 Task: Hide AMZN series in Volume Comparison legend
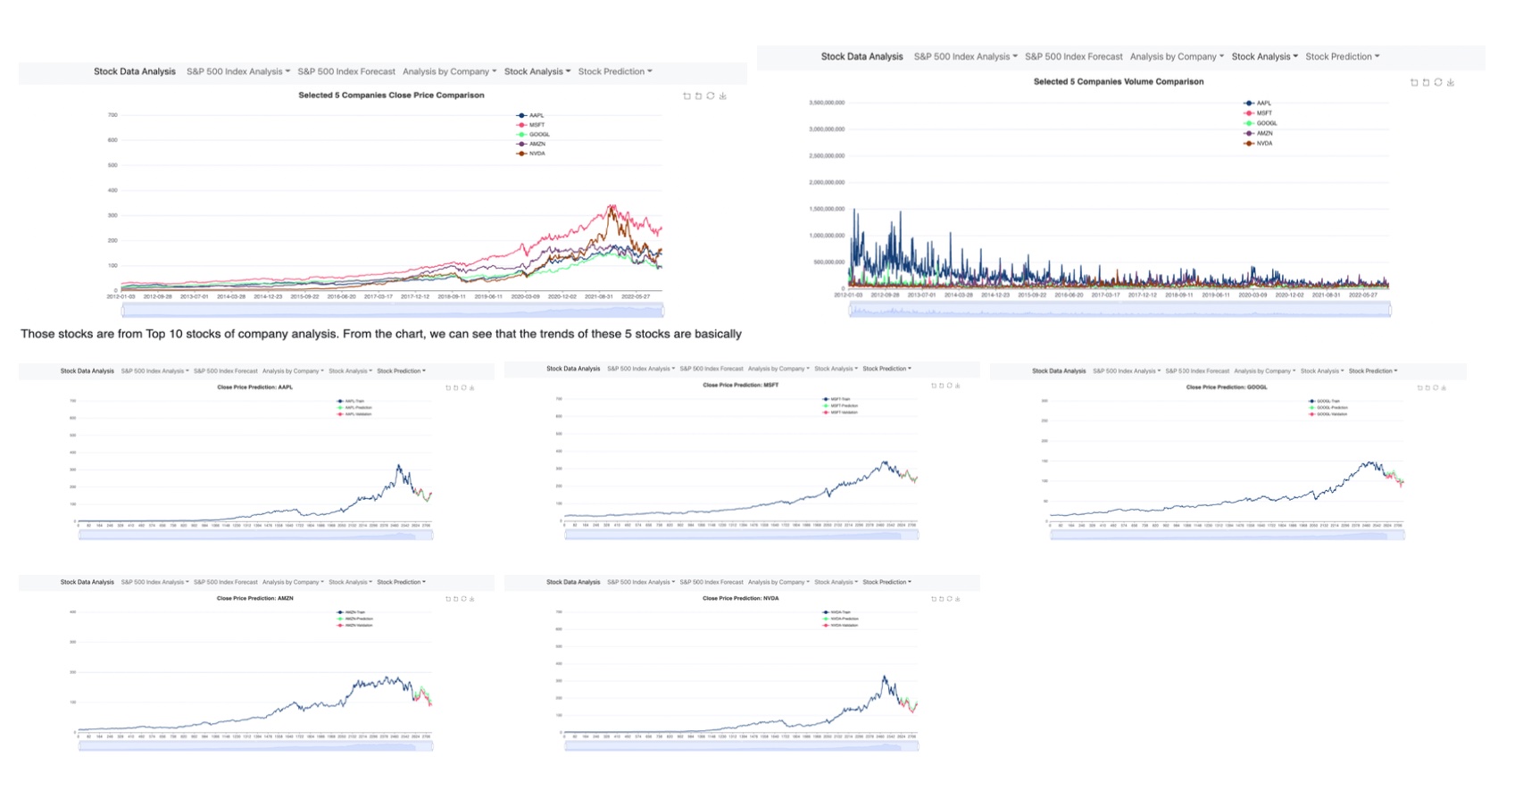(x=1259, y=133)
